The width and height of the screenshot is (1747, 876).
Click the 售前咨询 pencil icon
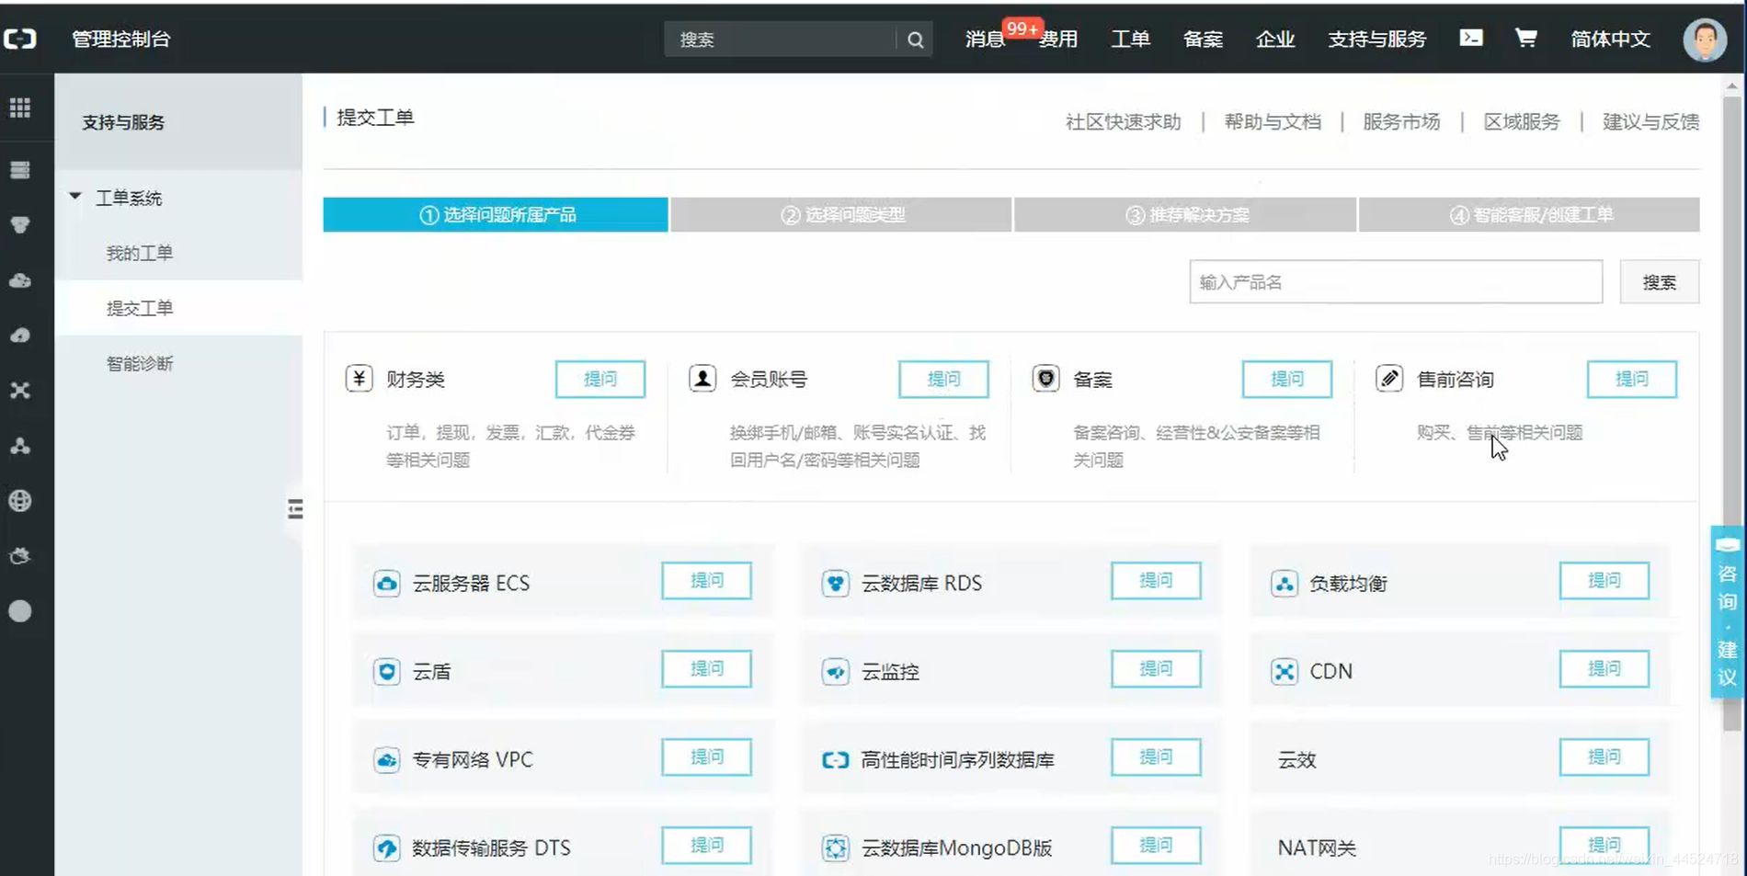1389,378
